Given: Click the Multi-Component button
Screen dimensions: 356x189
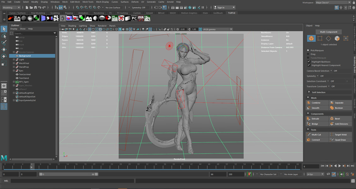Looking at the screenshot, I should click(329, 32).
